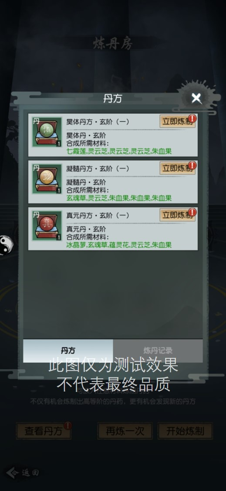The height and width of the screenshot is (491, 226).
Task: Click red exclamation badge on 真元丹方 button
Action: [192, 212]
